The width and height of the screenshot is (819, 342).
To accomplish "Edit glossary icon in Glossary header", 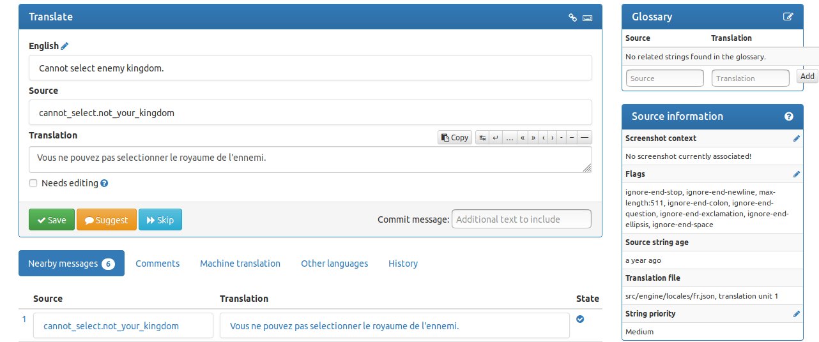I will pos(788,17).
